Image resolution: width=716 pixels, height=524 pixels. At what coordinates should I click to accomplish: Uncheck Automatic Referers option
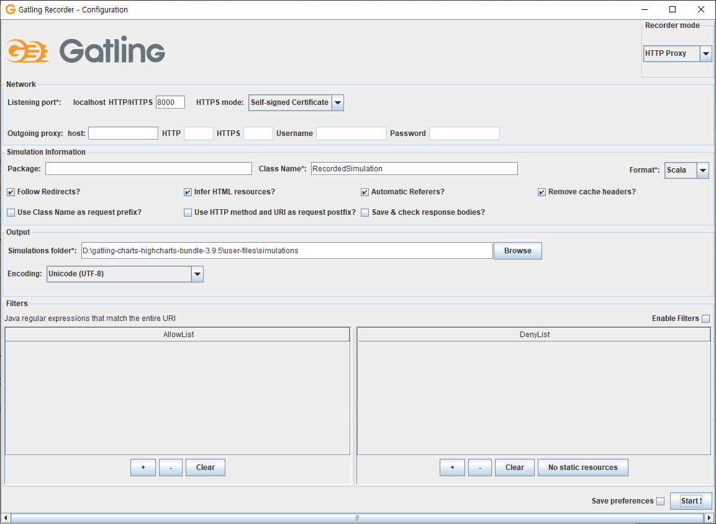click(x=365, y=192)
